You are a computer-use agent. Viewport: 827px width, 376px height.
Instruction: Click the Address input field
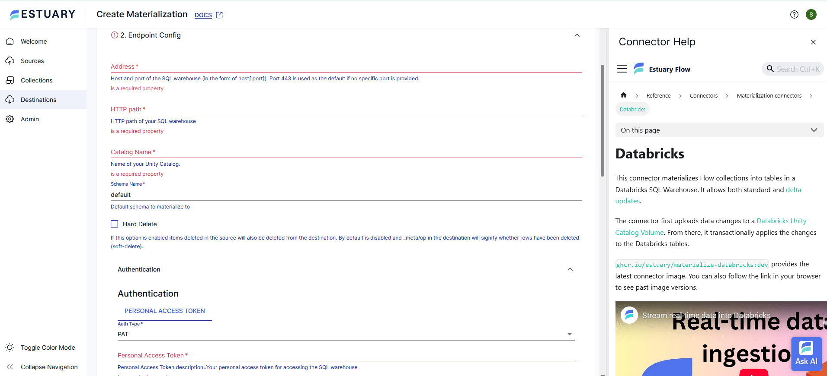point(346,66)
